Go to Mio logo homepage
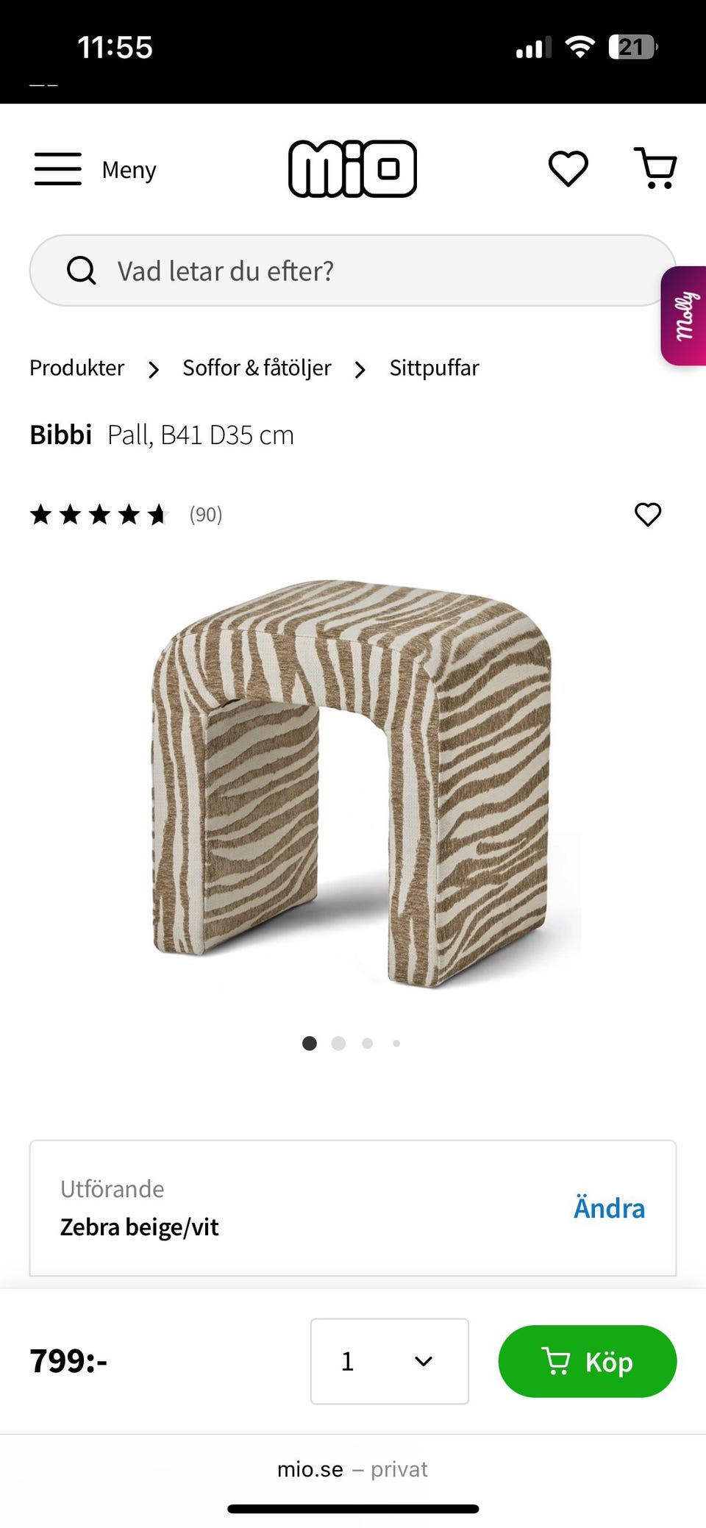Image resolution: width=706 pixels, height=1528 pixels. pyautogui.click(x=352, y=169)
